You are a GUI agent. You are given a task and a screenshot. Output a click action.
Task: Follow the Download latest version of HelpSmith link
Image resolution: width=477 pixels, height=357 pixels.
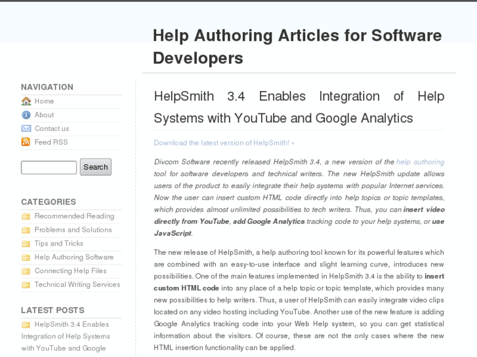coord(224,143)
